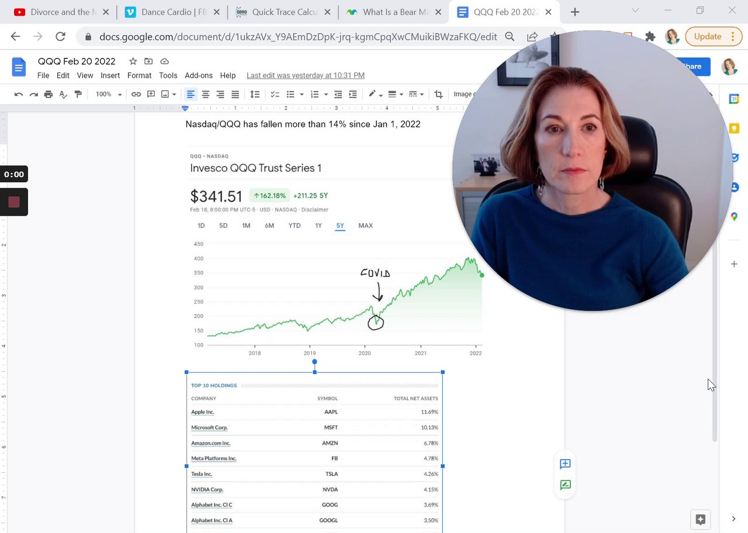Open the border dash style dropdown
The height and width of the screenshot is (533, 748).
click(415, 94)
